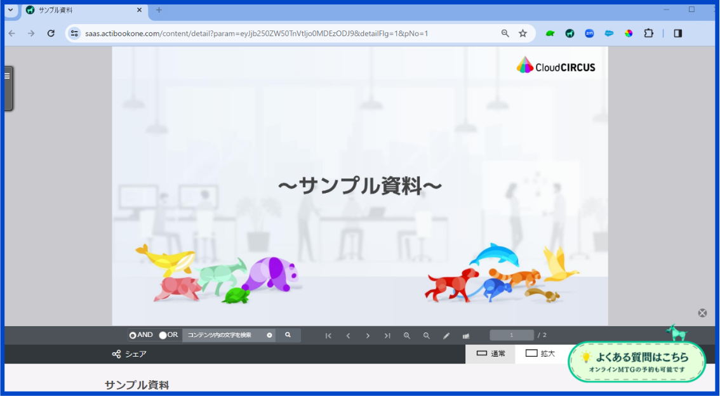Clear the search field with the x toggle

[269, 335]
